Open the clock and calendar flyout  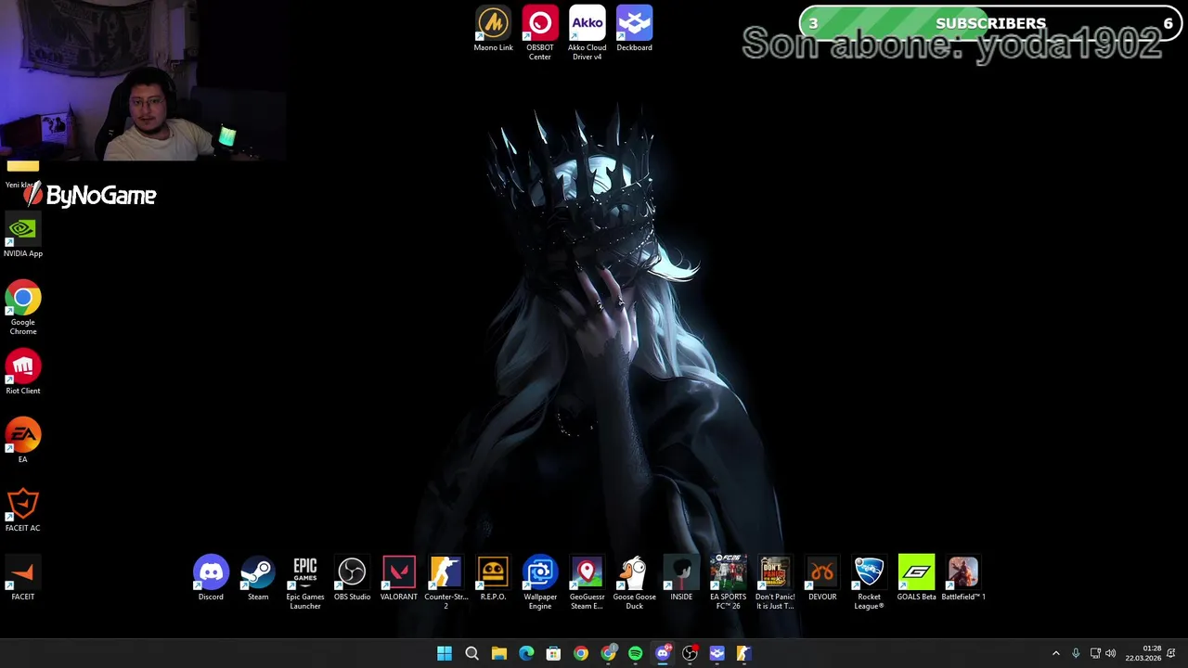[1143, 653]
